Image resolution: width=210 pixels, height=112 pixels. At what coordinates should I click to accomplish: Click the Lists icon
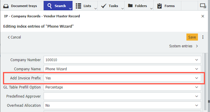[x=78, y=6]
